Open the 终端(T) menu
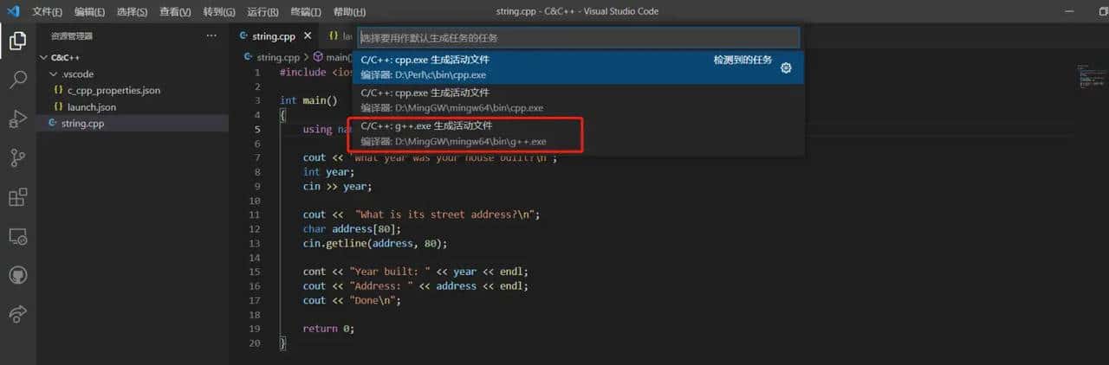The height and width of the screenshot is (365, 1109). pos(305,12)
